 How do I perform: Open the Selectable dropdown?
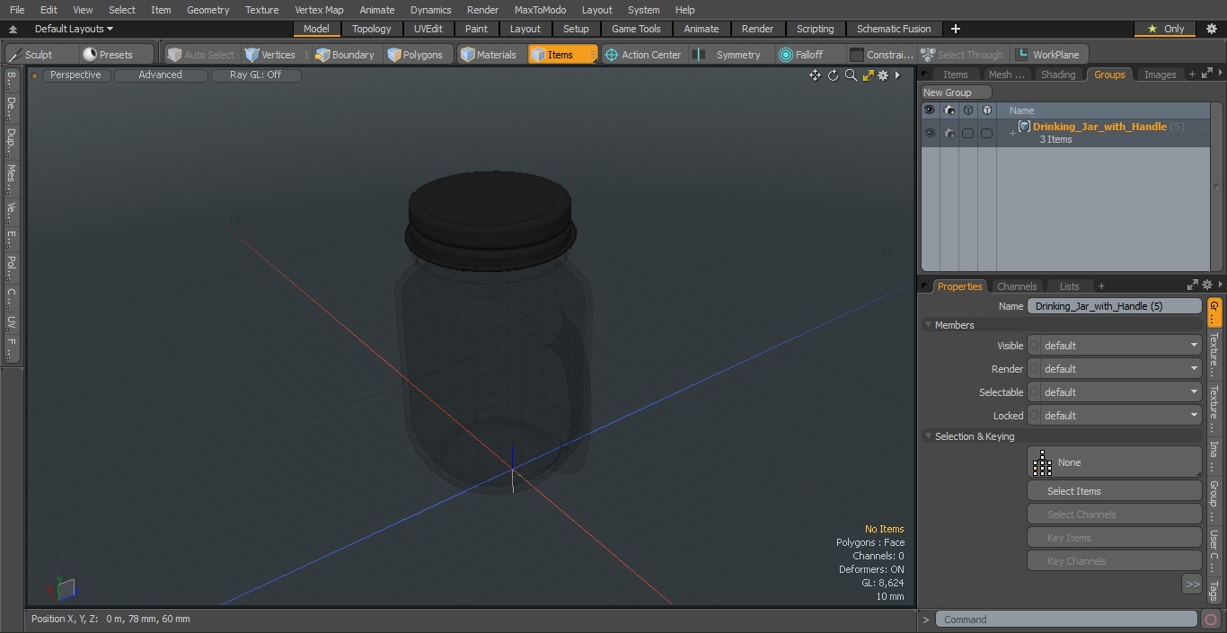pos(1115,392)
